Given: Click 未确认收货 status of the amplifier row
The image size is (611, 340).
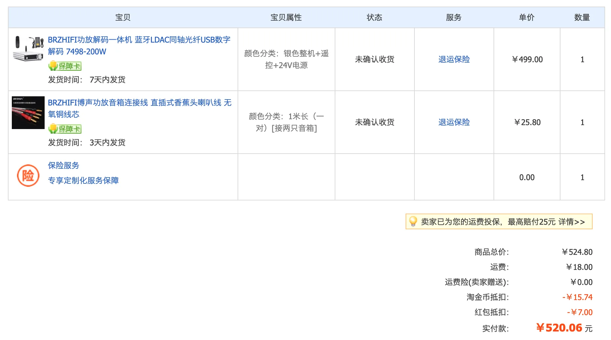Looking at the screenshot, I should click(375, 59).
